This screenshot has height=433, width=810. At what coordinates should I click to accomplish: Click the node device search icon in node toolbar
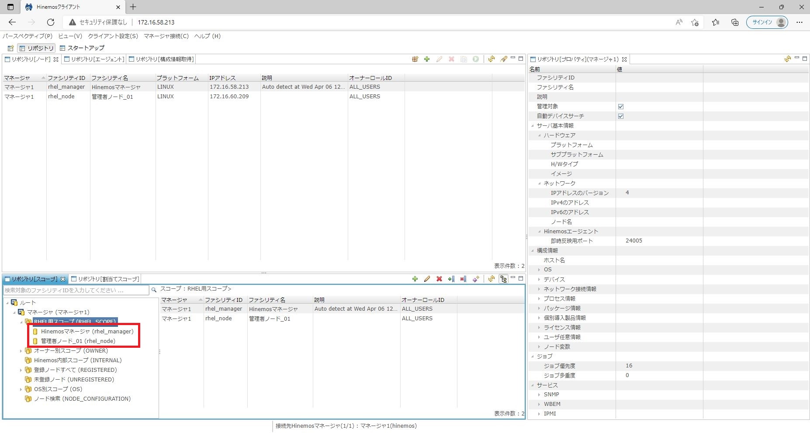[x=415, y=59]
